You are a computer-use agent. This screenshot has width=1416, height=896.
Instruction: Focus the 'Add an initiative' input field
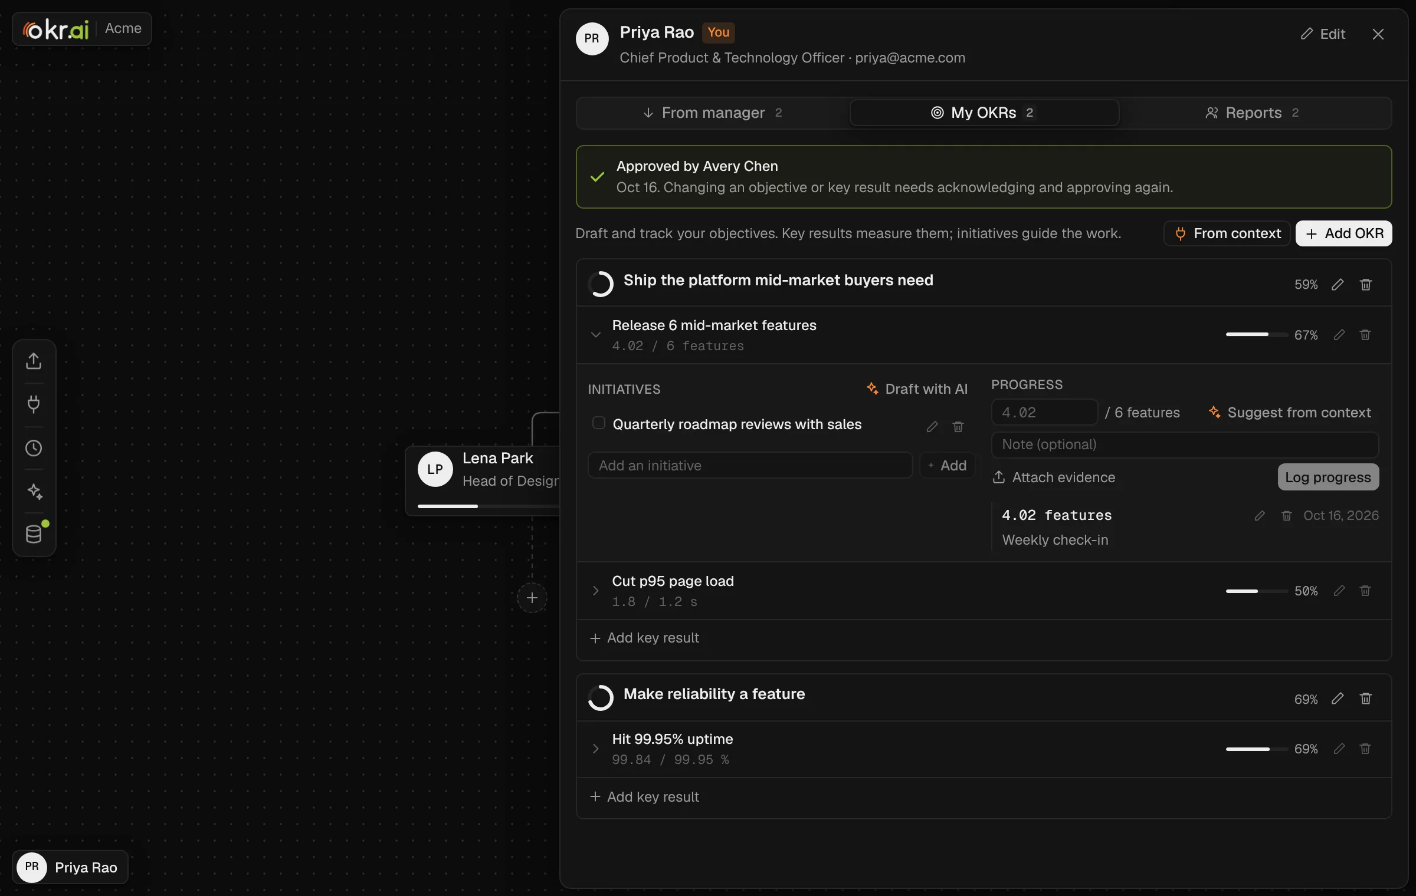click(750, 466)
